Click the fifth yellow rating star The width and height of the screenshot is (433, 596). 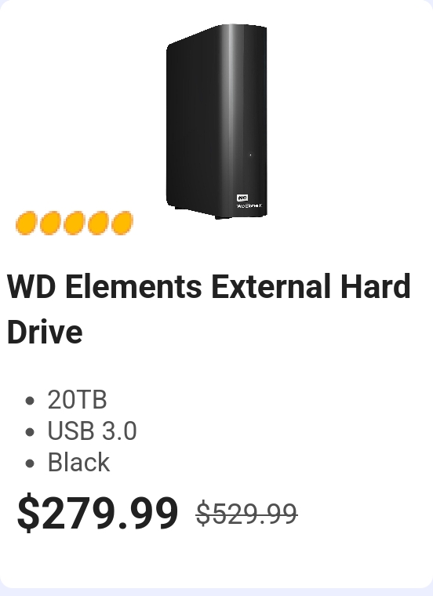pos(122,223)
